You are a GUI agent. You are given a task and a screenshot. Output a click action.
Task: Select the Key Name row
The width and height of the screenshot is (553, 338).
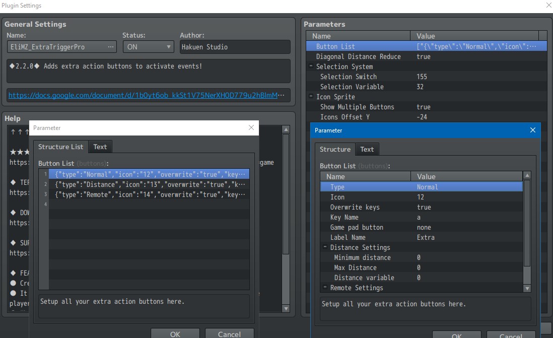pyautogui.click(x=422, y=217)
